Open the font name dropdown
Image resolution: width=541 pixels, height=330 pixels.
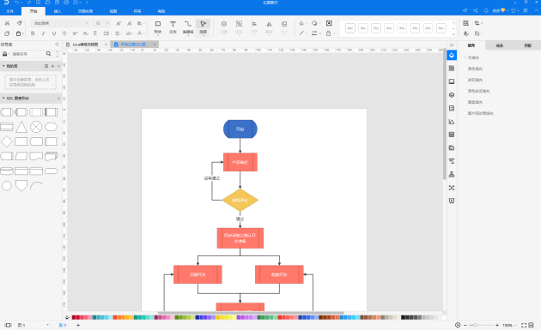click(60, 23)
